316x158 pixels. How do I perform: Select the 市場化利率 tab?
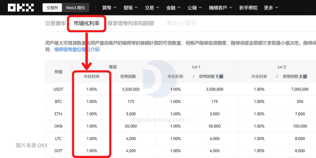pyautogui.click(x=87, y=23)
